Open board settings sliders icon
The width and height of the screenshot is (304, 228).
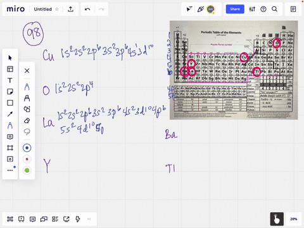point(252,9)
